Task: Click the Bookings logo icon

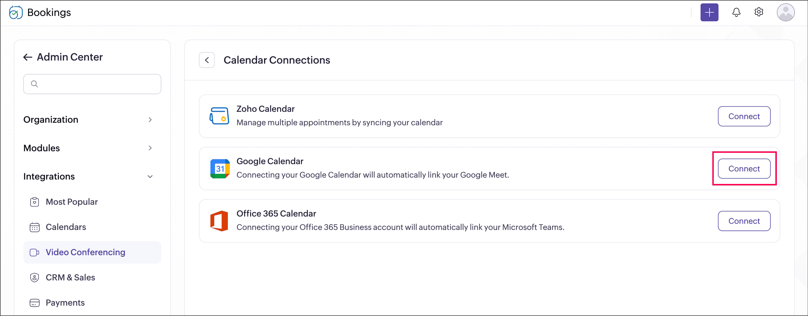Action: (x=16, y=13)
